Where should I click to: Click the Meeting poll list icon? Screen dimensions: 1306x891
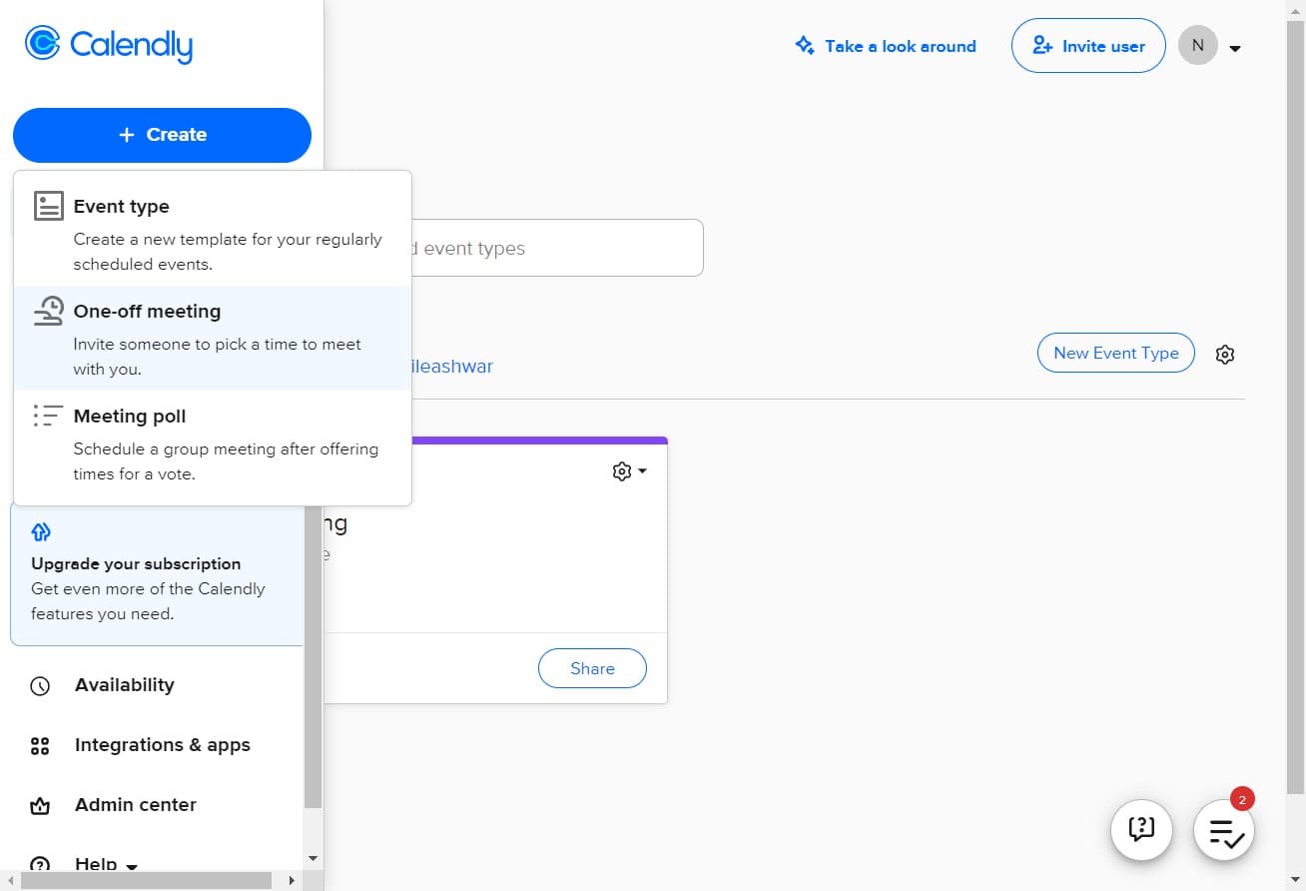point(48,417)
